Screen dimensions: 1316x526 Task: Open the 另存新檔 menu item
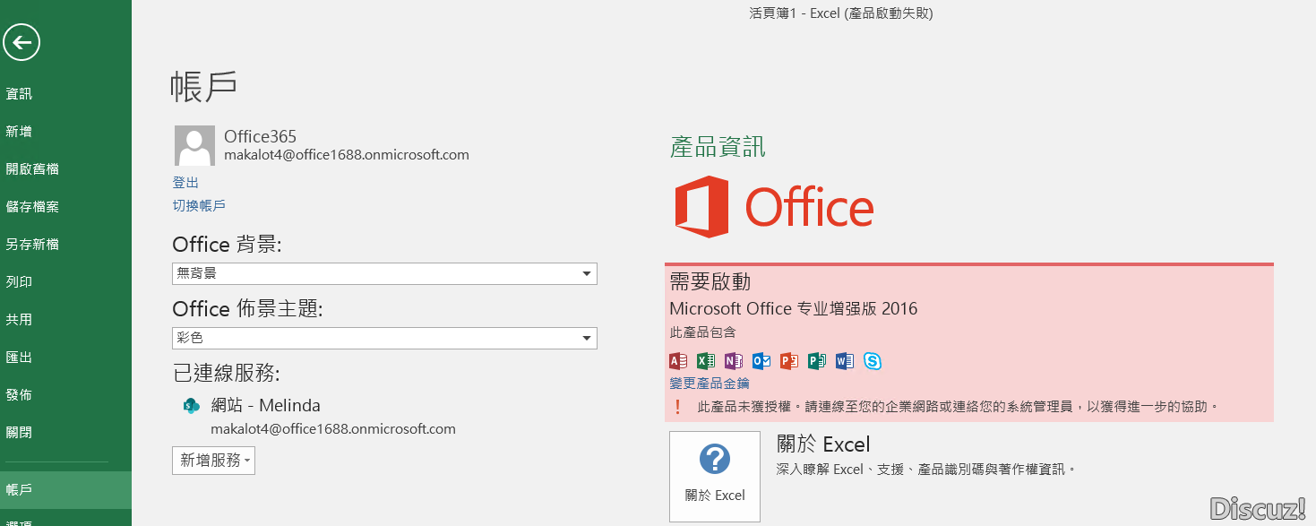[x=65, y=244]
